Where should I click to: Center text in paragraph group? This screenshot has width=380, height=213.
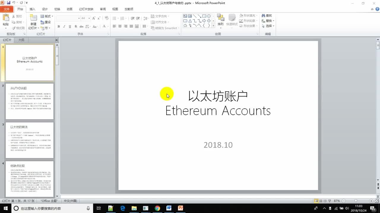pos(120,26)
